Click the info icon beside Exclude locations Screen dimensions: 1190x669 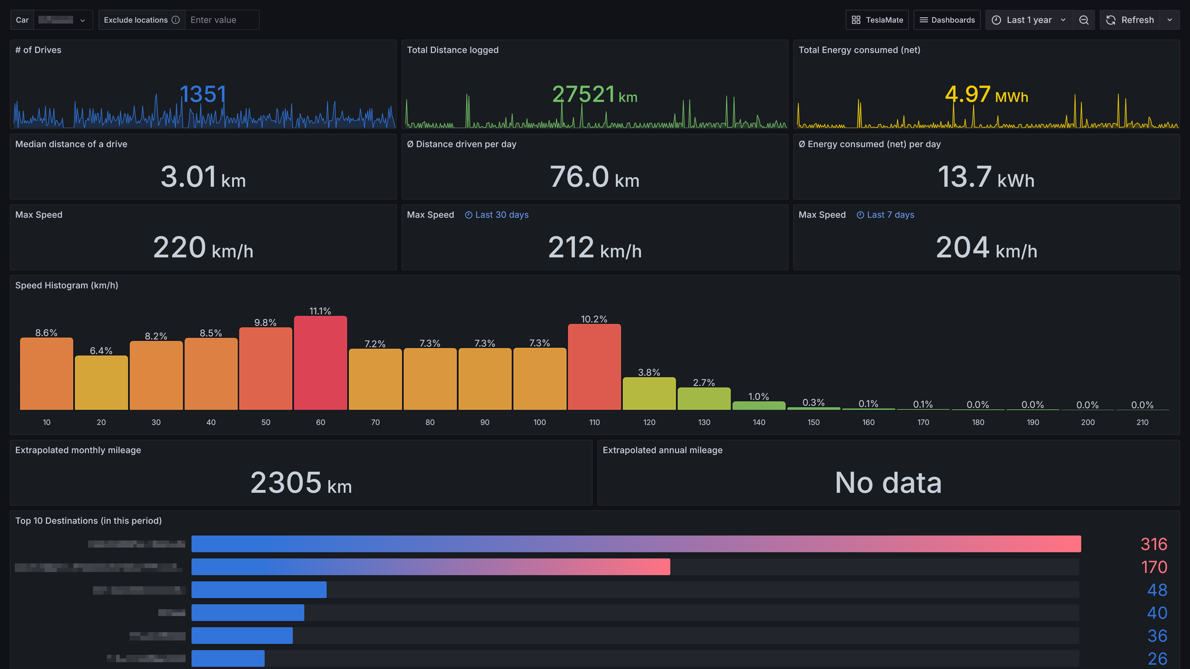tap(176, 20)
